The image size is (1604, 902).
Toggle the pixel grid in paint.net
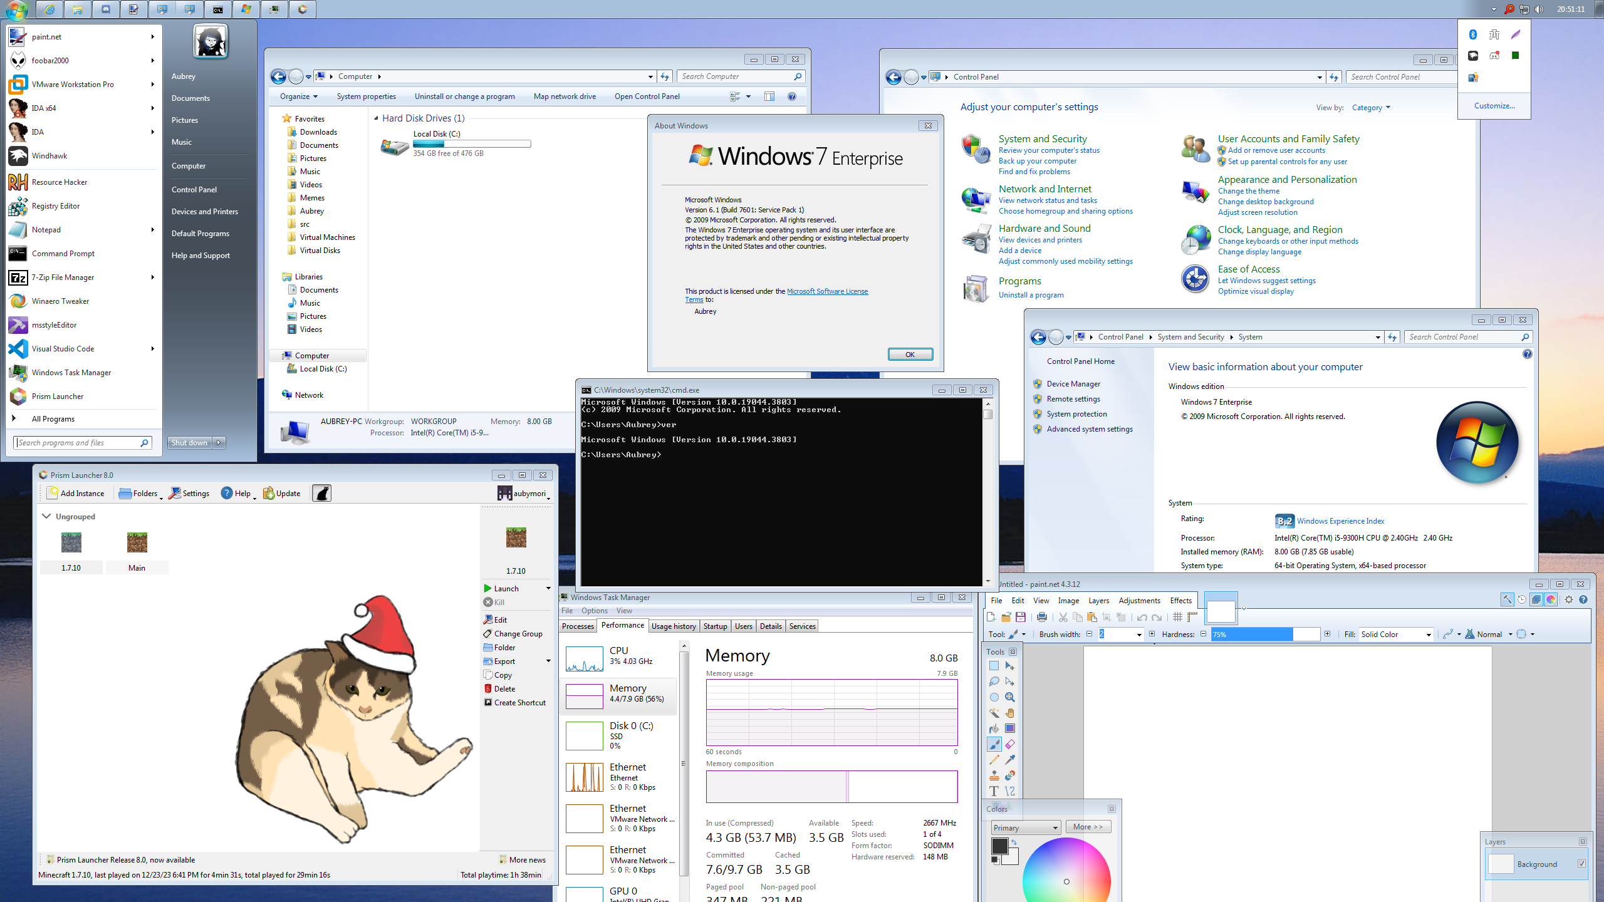[1177, 617]
